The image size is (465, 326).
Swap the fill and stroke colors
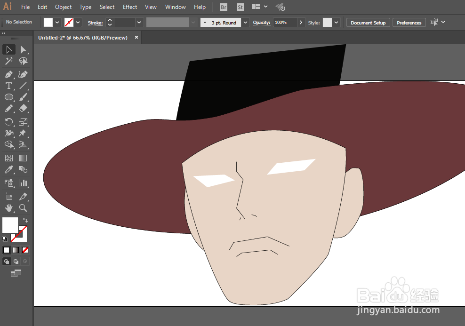[x=25, y=220]
